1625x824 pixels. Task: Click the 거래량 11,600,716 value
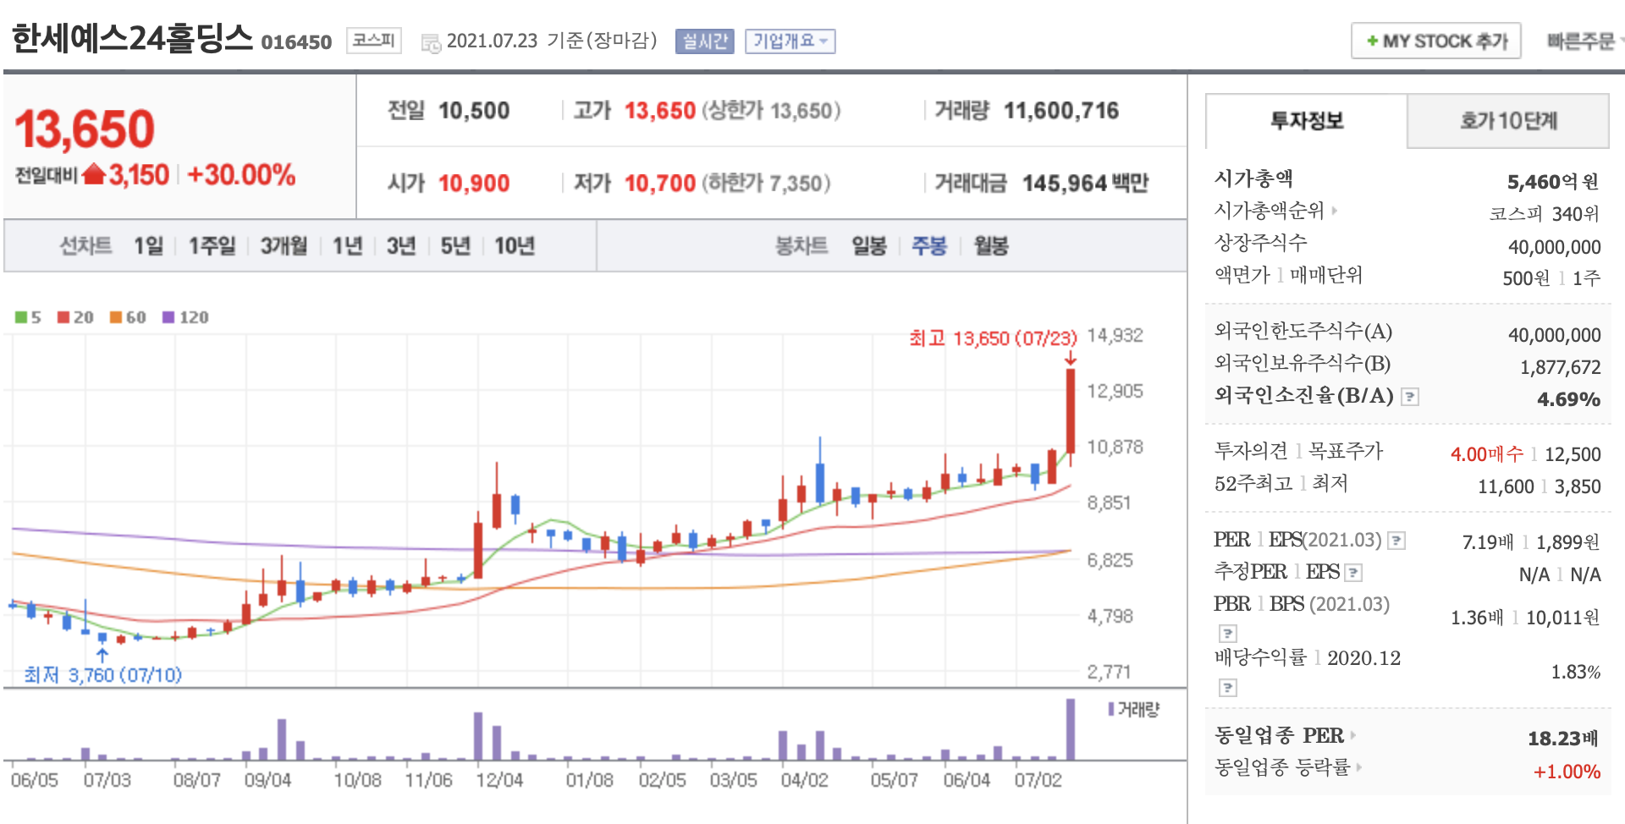[1061, 111]
